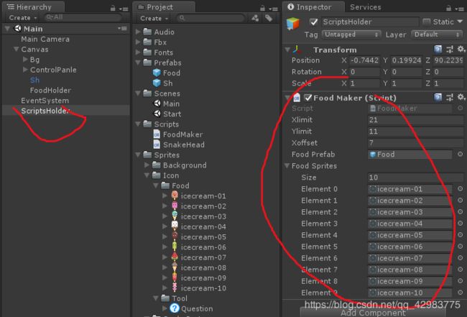
Task: Click the Xlimit value field
Action: tap(410, 120)
